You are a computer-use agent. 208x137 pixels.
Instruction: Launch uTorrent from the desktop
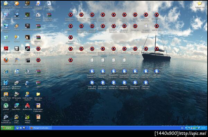click(x=6, y=107)
